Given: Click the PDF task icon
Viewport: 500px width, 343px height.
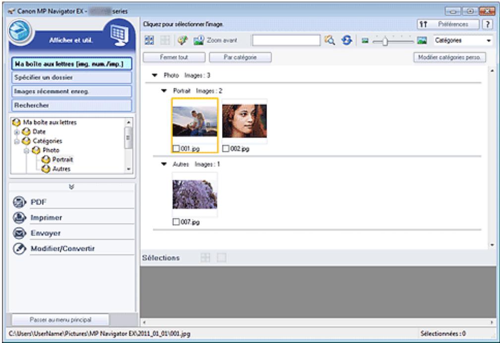Looking at the screenshot, I should (x=19, y=201).
